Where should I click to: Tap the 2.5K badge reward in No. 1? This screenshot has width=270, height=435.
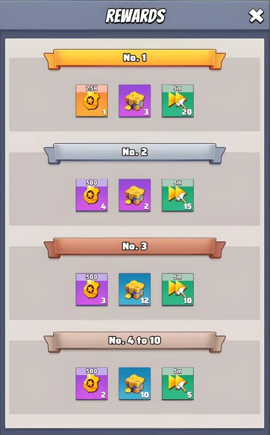pos(92,101)
